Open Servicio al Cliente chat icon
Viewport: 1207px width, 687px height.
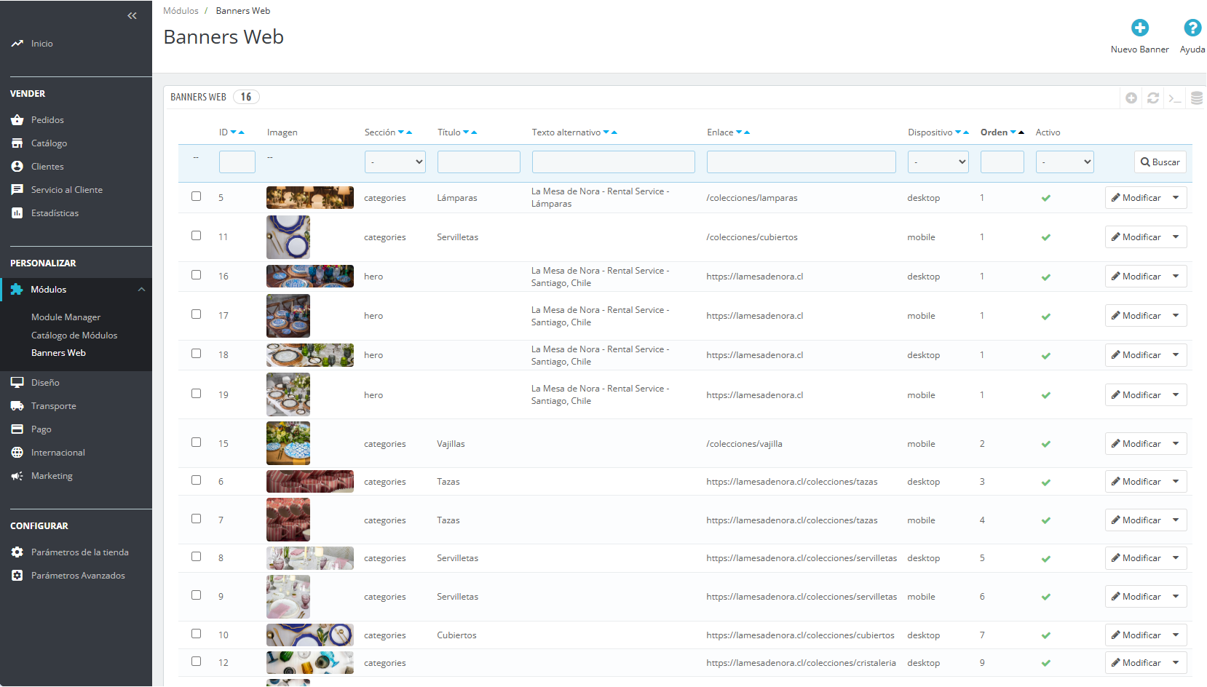pyautogui.click(x=17, y=190)
